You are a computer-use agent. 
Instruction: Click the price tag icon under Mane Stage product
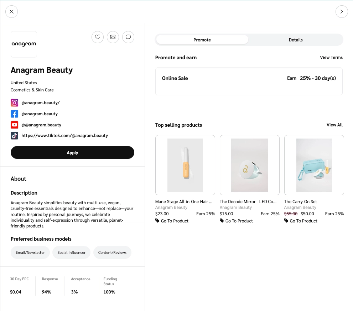point(157,221)
